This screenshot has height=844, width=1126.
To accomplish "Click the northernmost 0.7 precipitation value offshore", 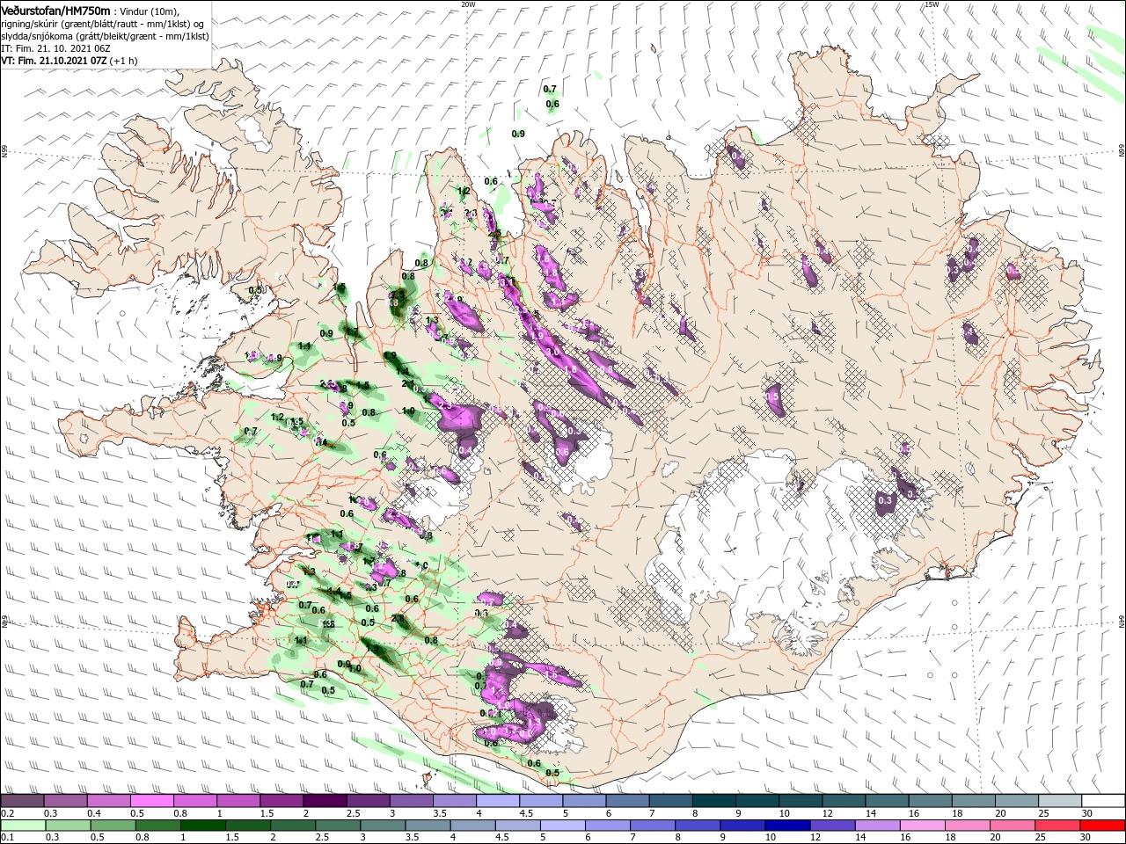I will pyautogui.click(x=550, y=89).
